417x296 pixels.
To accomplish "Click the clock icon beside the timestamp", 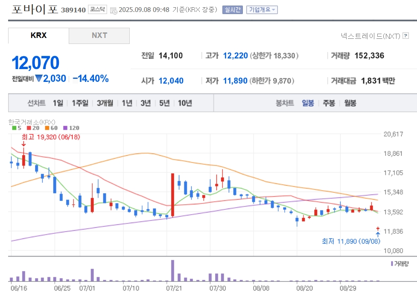I will point(114,11).
